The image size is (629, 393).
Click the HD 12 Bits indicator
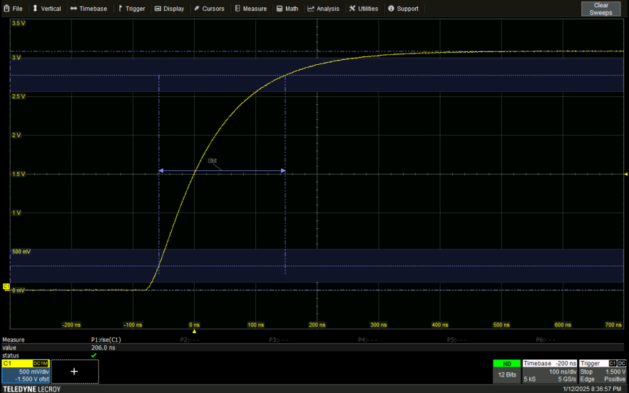click(506, 372)
